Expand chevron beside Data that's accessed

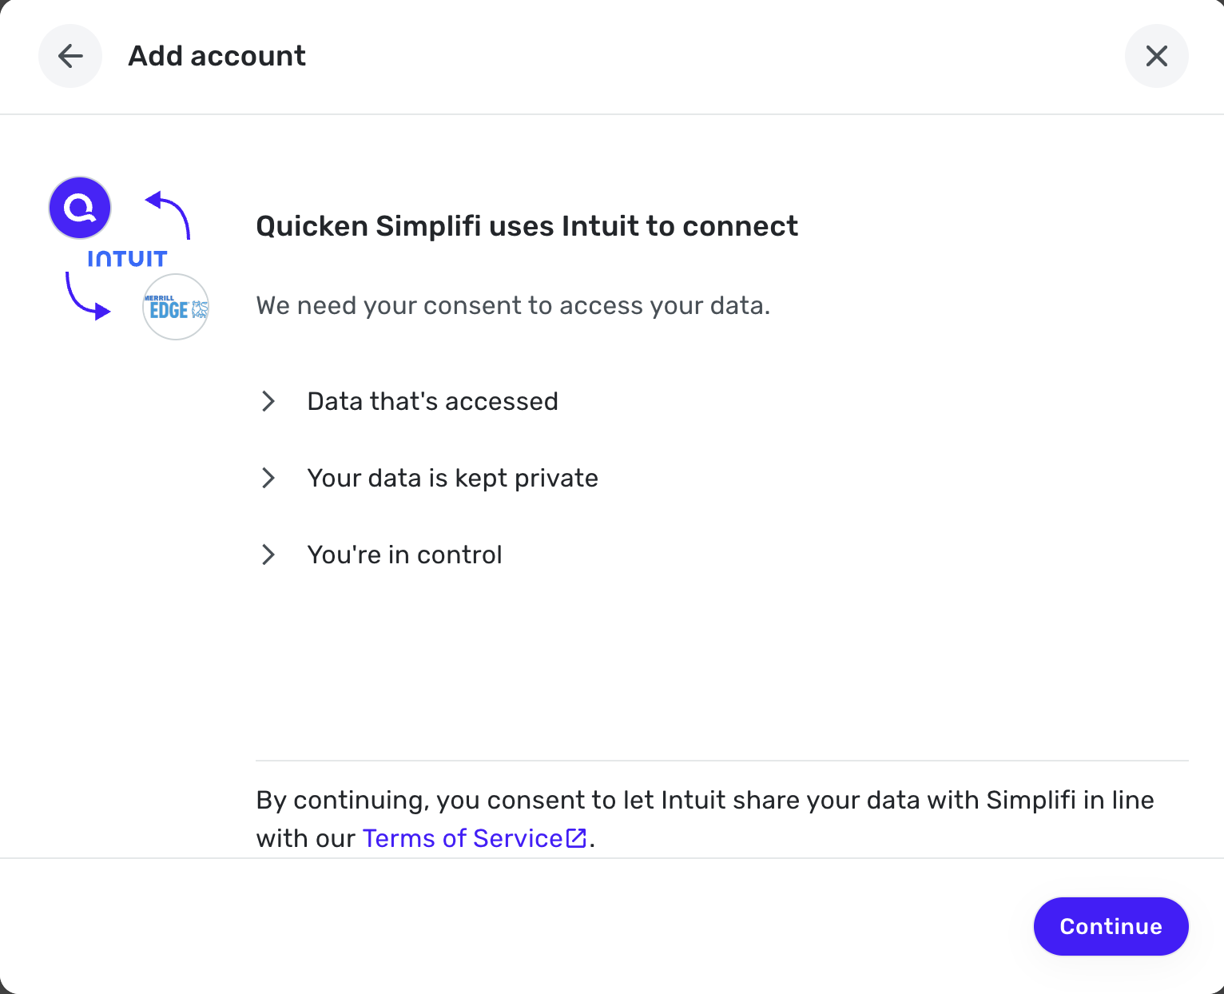tap(268, 401)
